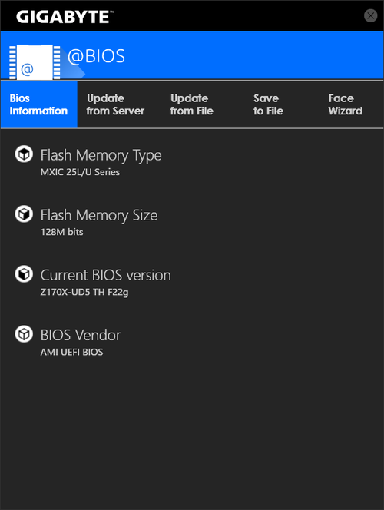The height and width of the screenshot is (510, 384).
Task: Click the Flash Memory Type heading
Action: click(101, 155)
